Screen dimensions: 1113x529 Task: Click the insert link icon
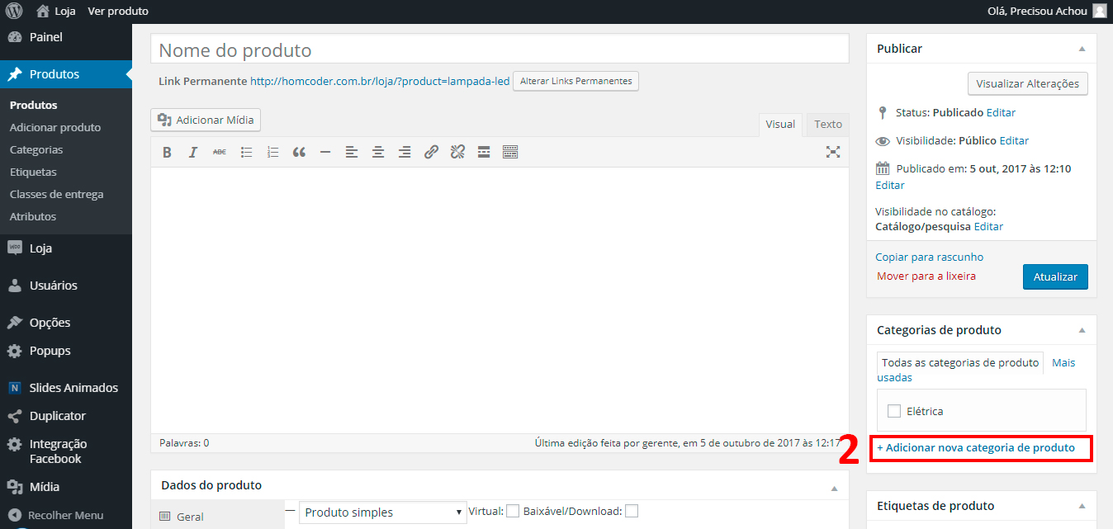coord(431,152)
